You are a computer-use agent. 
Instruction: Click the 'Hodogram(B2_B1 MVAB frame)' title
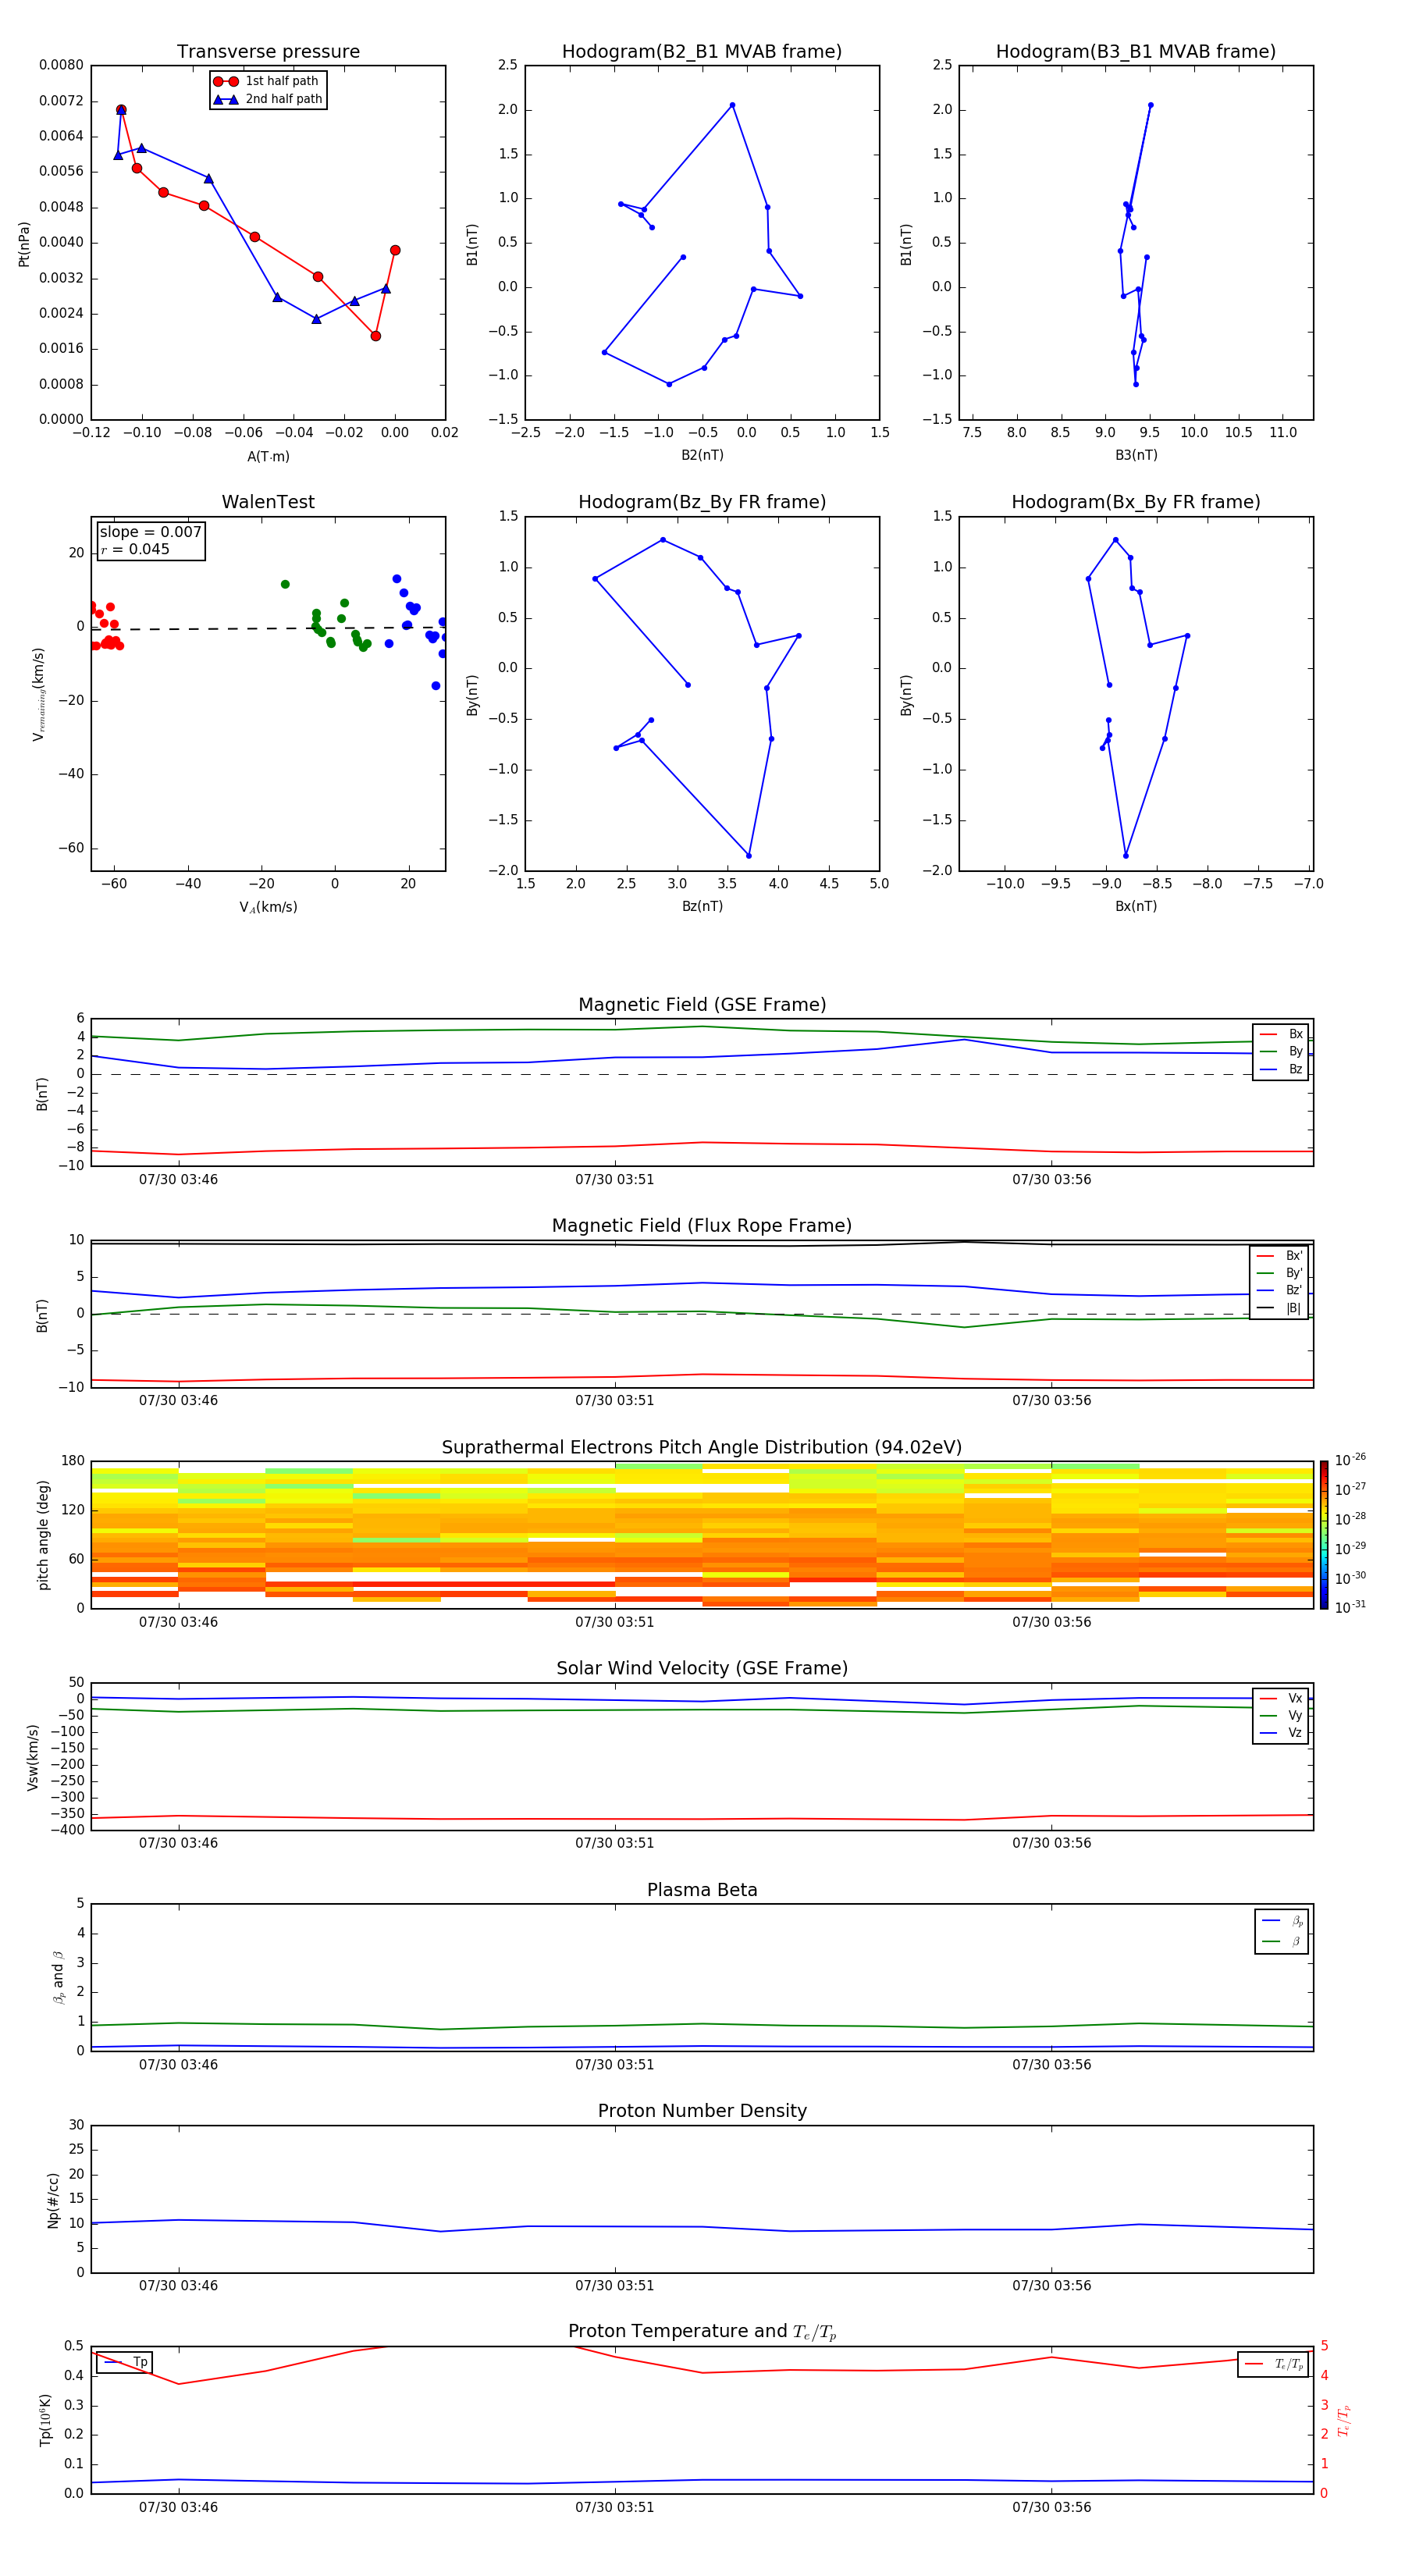click(x=702, y=51)
